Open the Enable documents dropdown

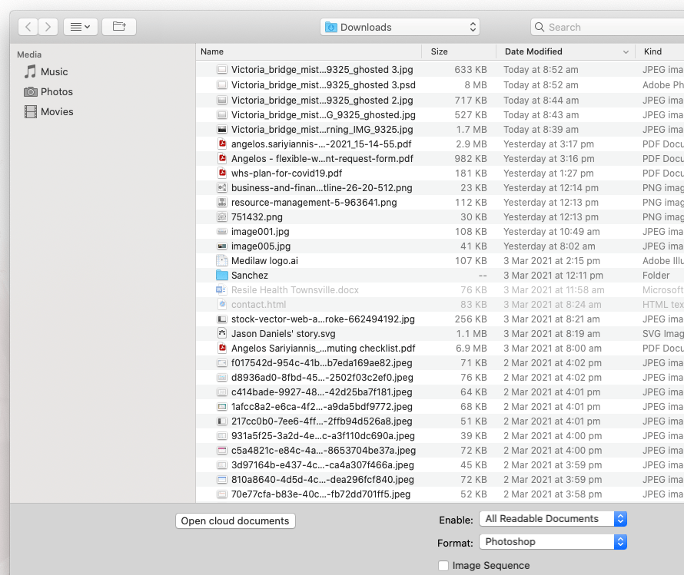pyautogui.click(x=552, y=518)
